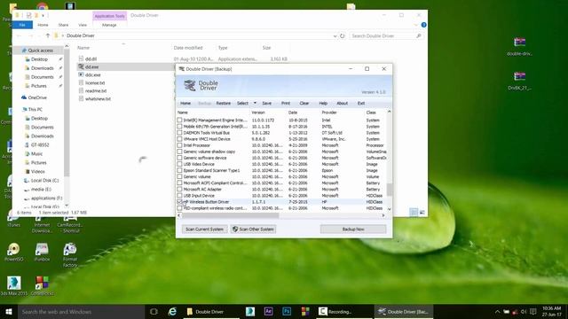Open the File tab in Explorer
Screen dimensions: 568x319
22,25
